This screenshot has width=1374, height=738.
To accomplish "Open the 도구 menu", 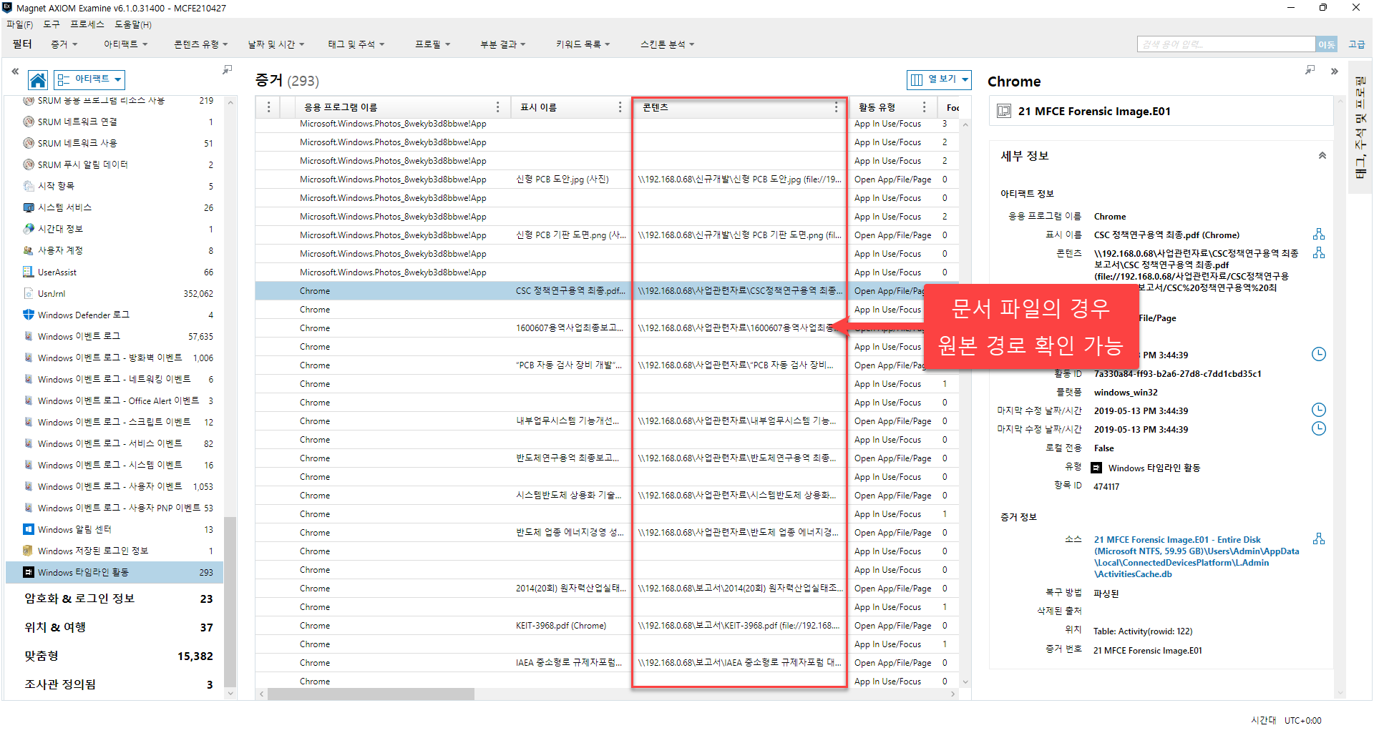I will tap(52, 24).
